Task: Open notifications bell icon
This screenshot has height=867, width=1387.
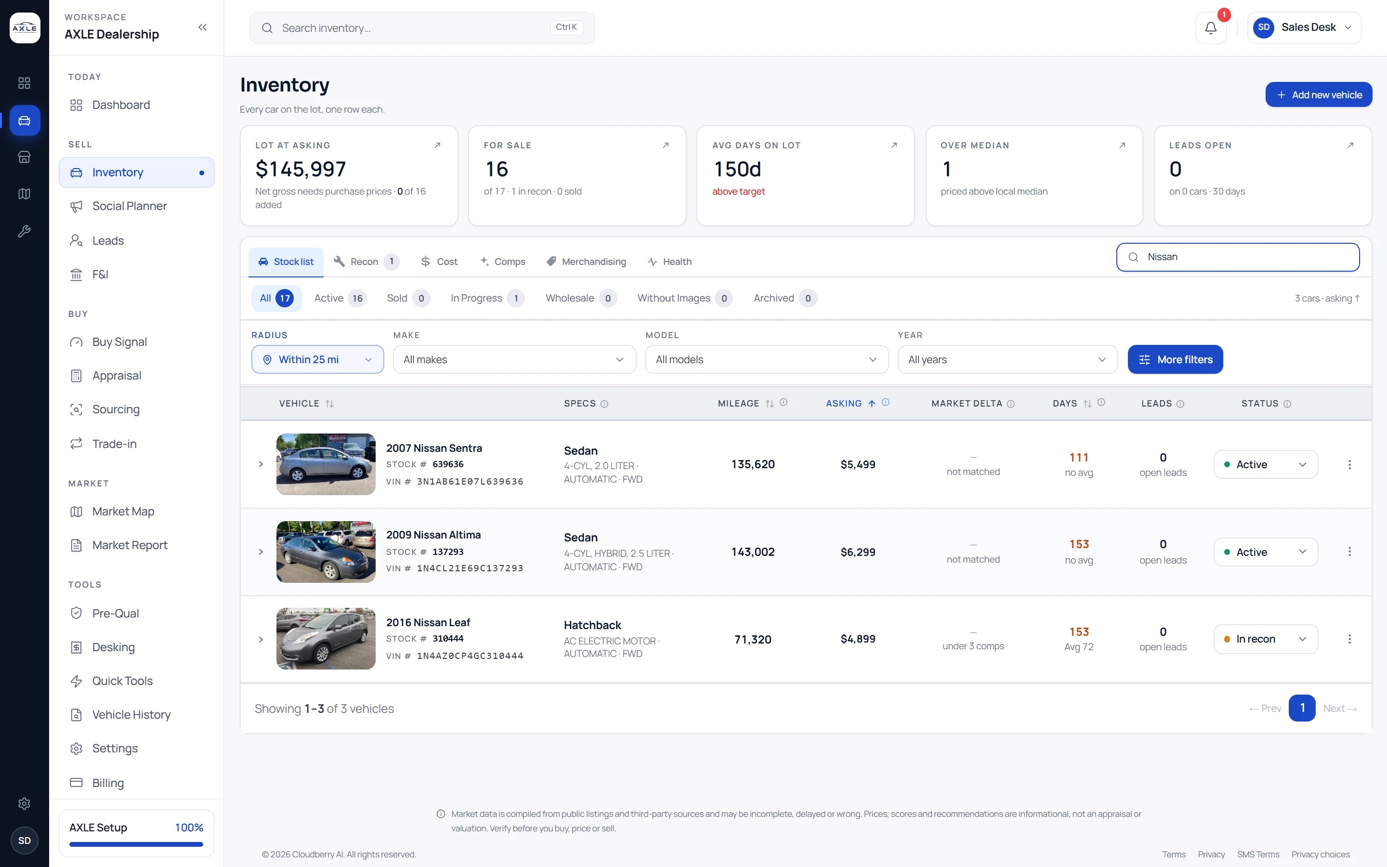Action: [1210, 27]
